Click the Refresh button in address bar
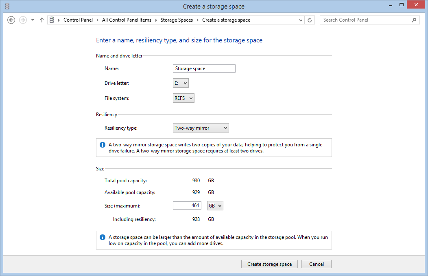428x276 pixels. (x=310, y=20)
